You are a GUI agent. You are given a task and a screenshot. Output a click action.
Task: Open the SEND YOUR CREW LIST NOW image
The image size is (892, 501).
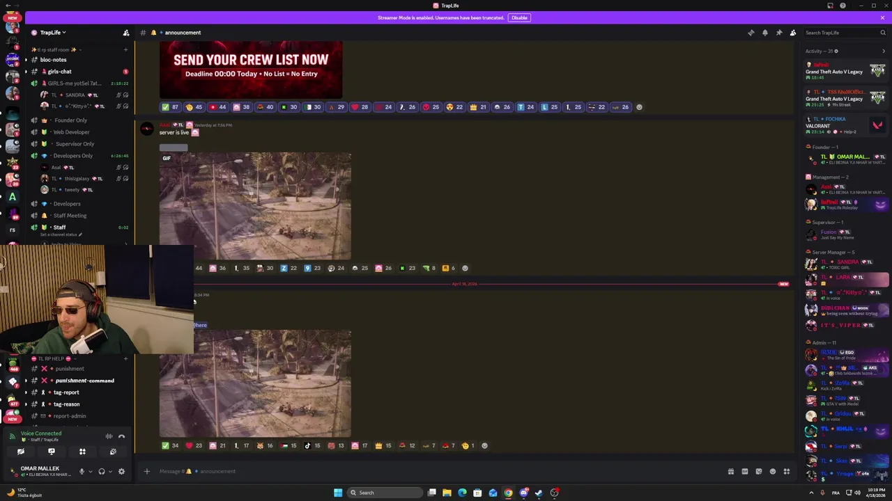coord(251,70)
